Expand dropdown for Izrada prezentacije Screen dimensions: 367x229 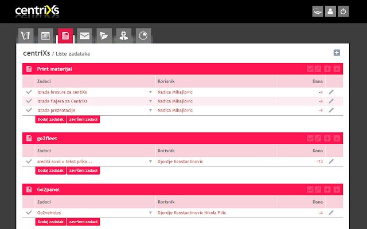[x=150, y=110]
